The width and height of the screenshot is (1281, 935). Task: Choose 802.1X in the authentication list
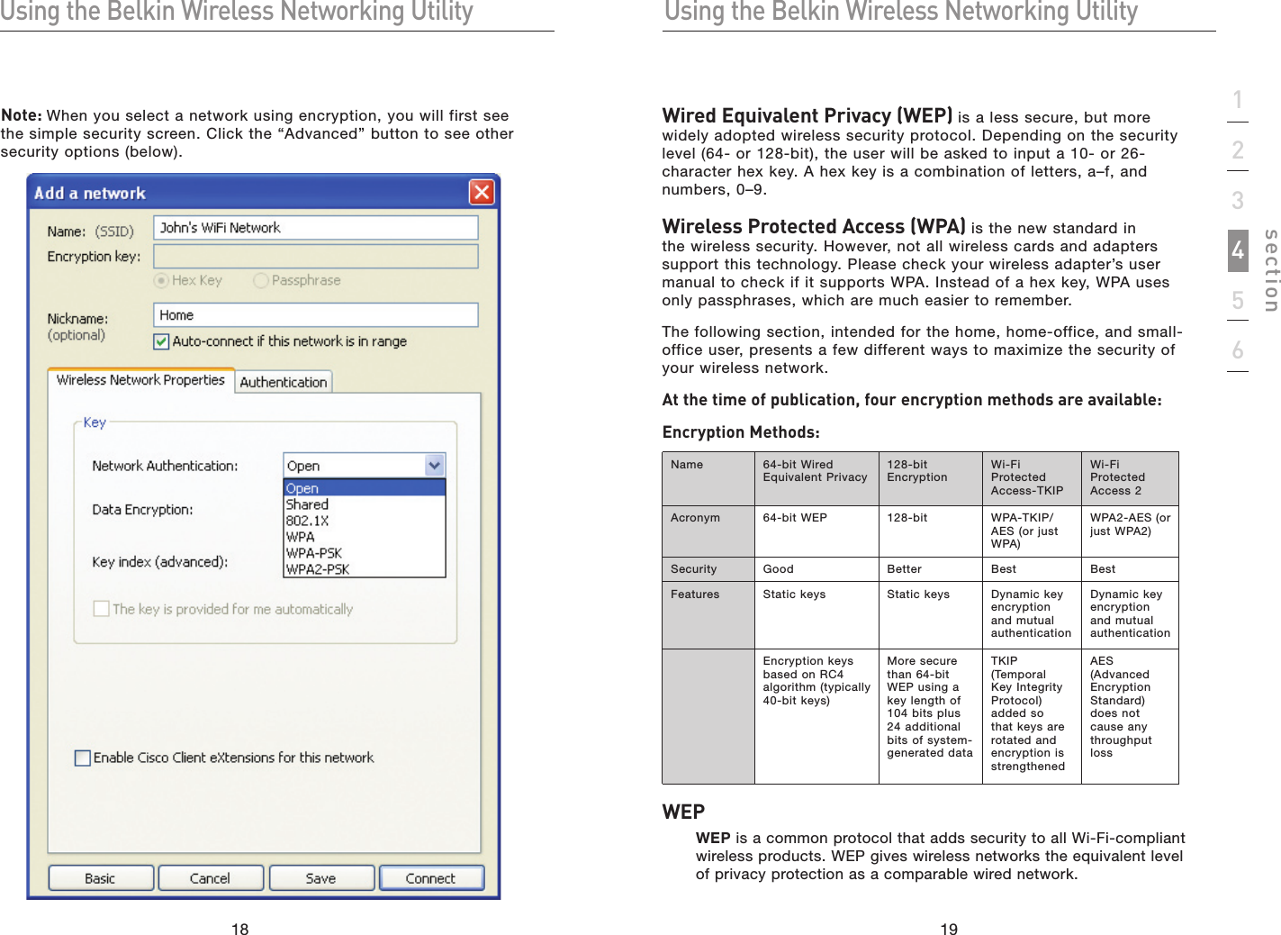tap(365, 521)
